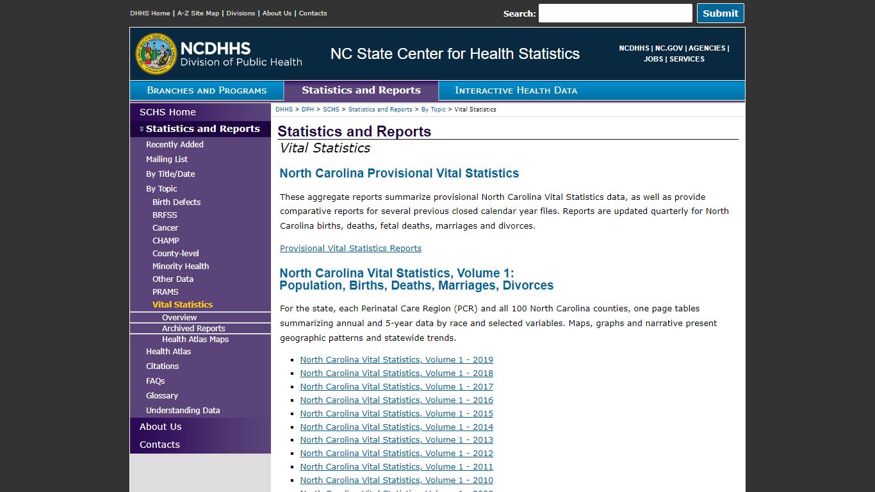875x492 pixels.
Task: Open the JOBS header link
Action: tap(653, 59)
